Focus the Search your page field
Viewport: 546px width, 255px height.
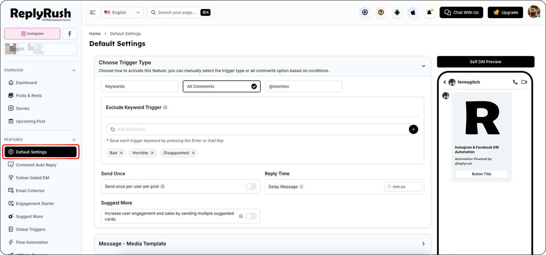point(181,12)
